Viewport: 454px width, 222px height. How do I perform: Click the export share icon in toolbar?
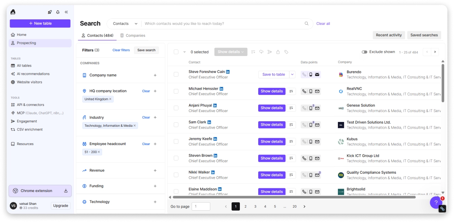point(278,52)
